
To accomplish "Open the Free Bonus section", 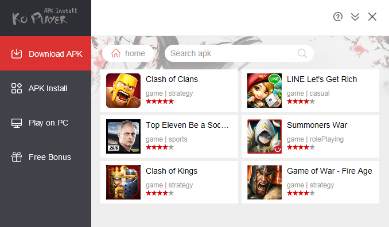I will click(x=46, y=157).
